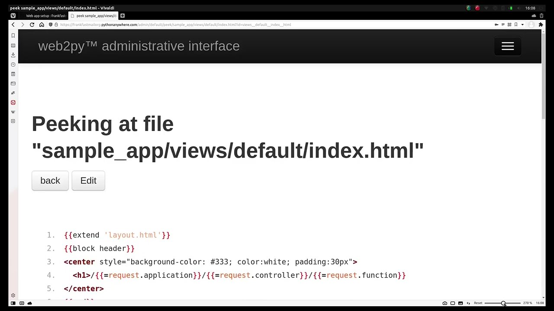Open synced tabs cloud icon
This screenshot has width=554, height=311.
(x=534, y=16)
